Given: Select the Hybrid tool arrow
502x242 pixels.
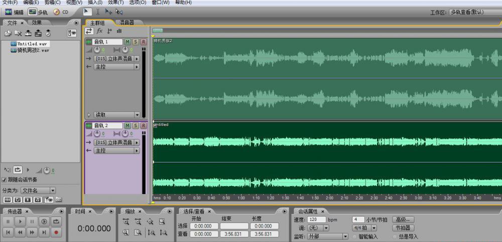Looking at the screenshot, I should (87, 12).
